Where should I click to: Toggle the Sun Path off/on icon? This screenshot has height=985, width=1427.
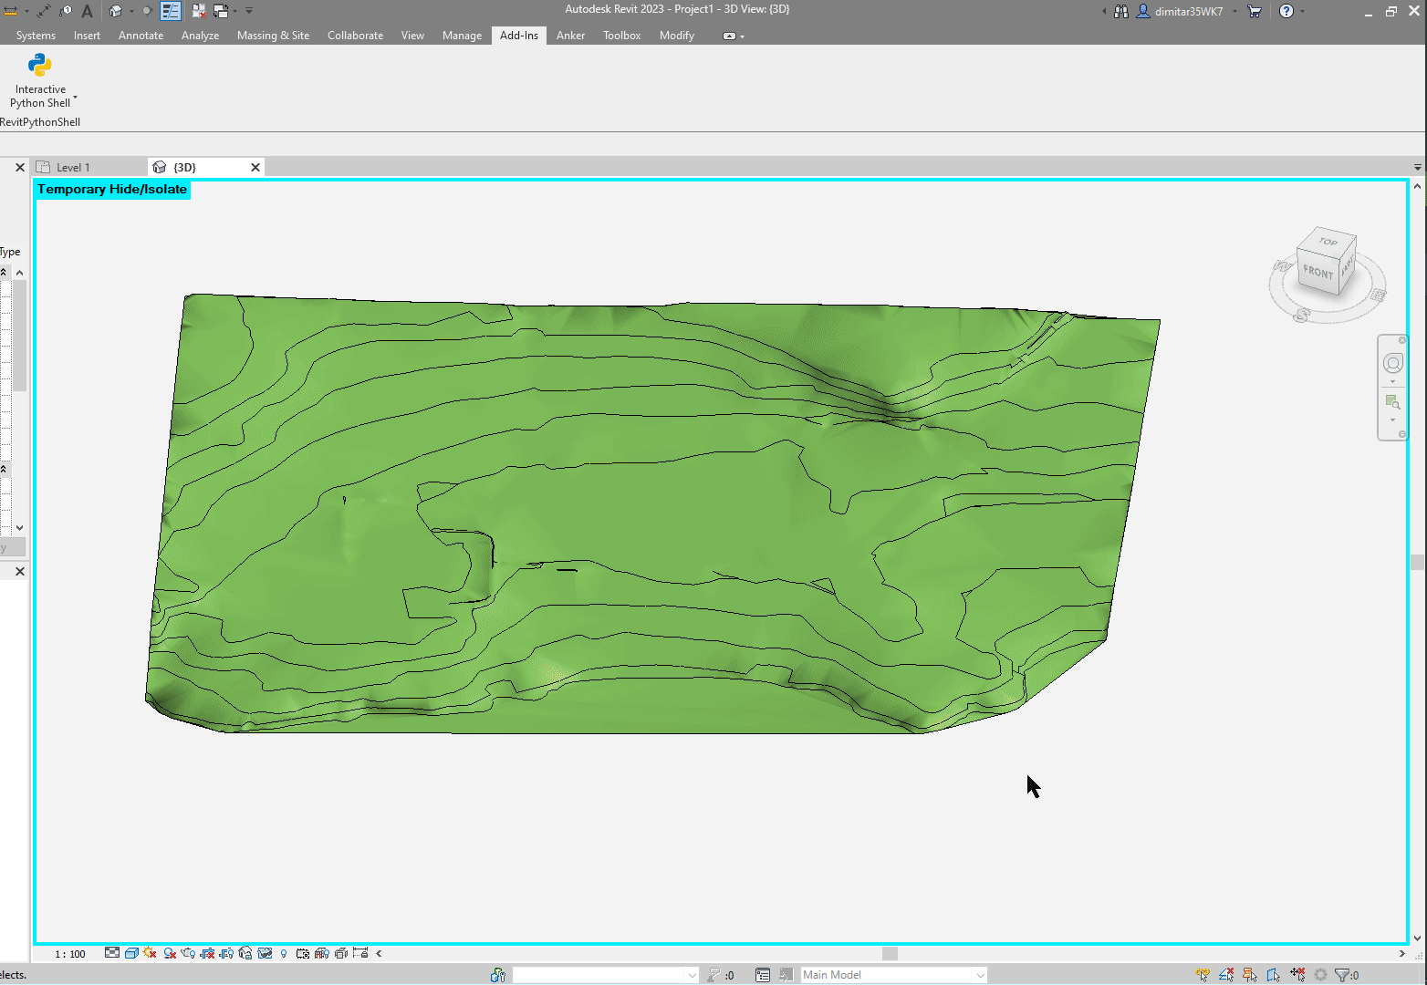tap(150, 953)
